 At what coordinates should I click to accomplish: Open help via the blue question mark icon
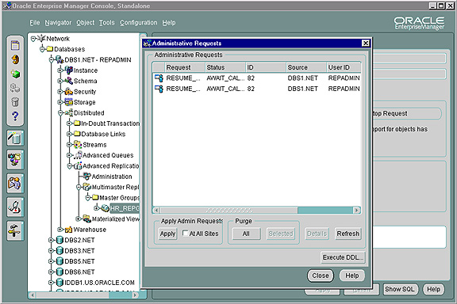click(x=15, y=116)
